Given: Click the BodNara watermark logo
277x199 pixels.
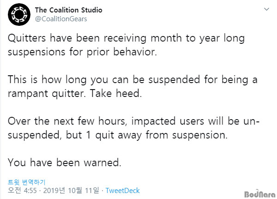Looking at the screenshot, I should tap(259, 194).
